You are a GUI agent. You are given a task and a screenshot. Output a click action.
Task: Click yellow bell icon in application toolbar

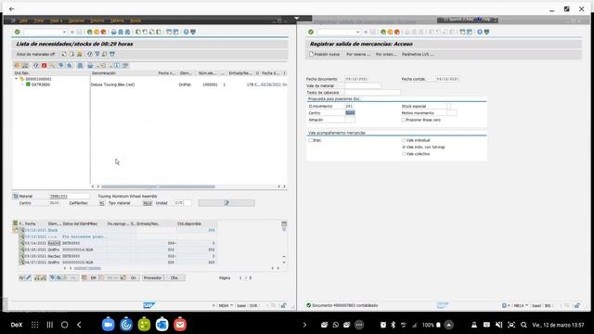(79, 54)
